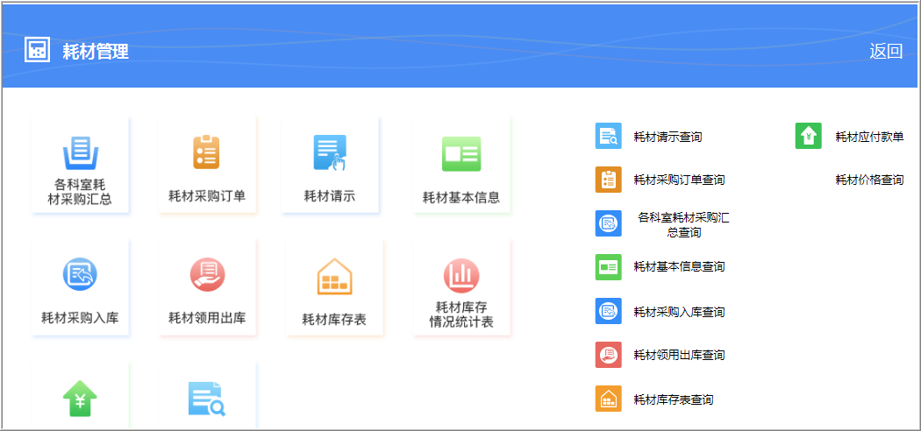Click the 耗材采购订单 tile label

click(207, 196)
